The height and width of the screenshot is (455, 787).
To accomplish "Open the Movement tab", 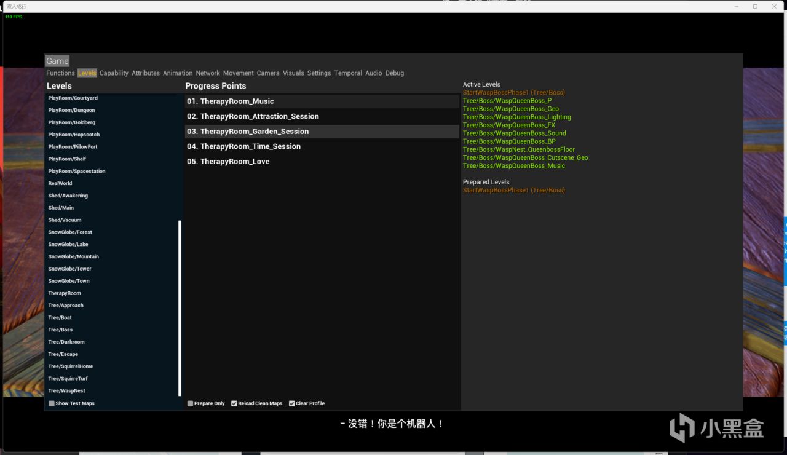I will point(239,73).
